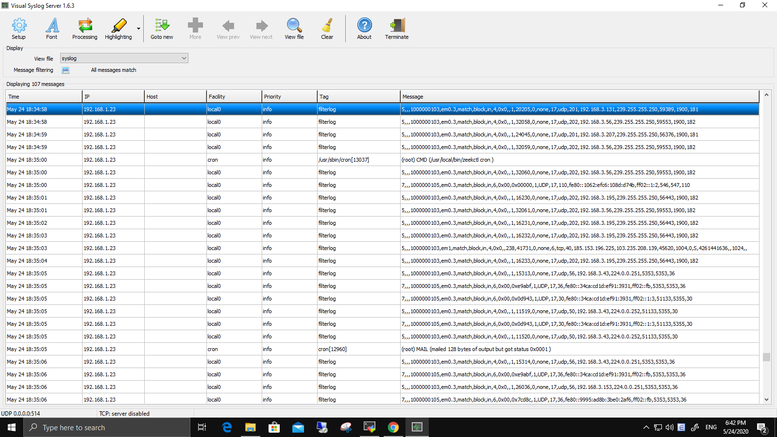Screen dimensions: 777x437
Task: Click the Highlighting marker tool
Action: tap(118, 29)
